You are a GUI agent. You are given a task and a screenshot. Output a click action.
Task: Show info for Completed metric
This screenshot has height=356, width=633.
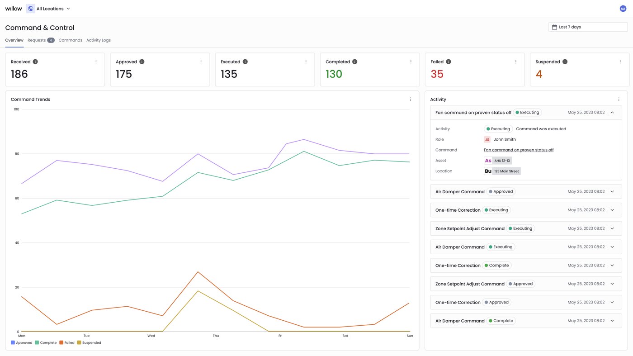[355, 62]
